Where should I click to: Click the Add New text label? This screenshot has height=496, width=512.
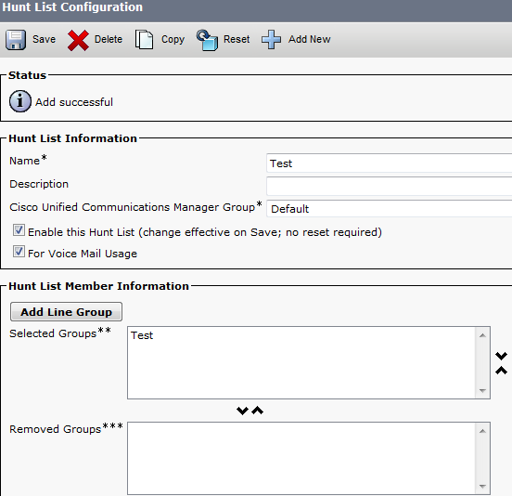click(x=309, y=39)
